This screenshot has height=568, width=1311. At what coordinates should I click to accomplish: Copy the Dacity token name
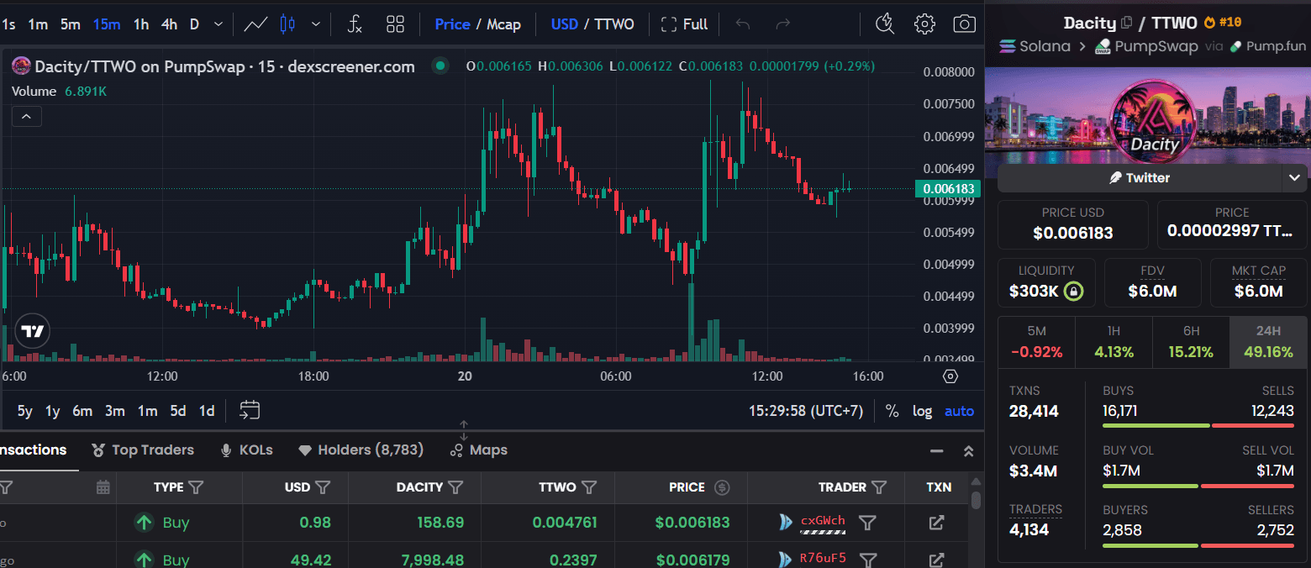pos(1127,24)
